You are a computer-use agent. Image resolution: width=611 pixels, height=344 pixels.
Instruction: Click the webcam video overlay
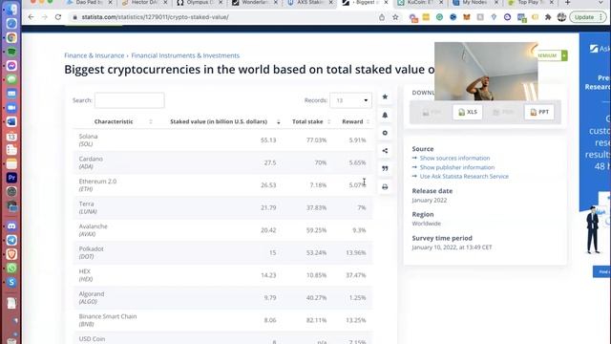pyautogui.click(x=486, y=71)
